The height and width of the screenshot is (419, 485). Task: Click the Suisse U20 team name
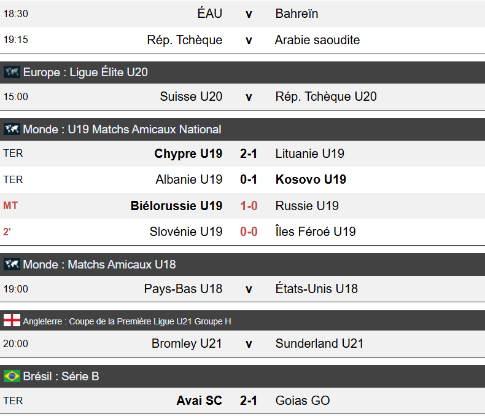191,96
